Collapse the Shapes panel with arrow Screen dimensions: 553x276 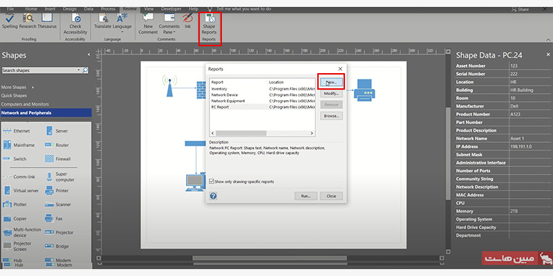89,55
